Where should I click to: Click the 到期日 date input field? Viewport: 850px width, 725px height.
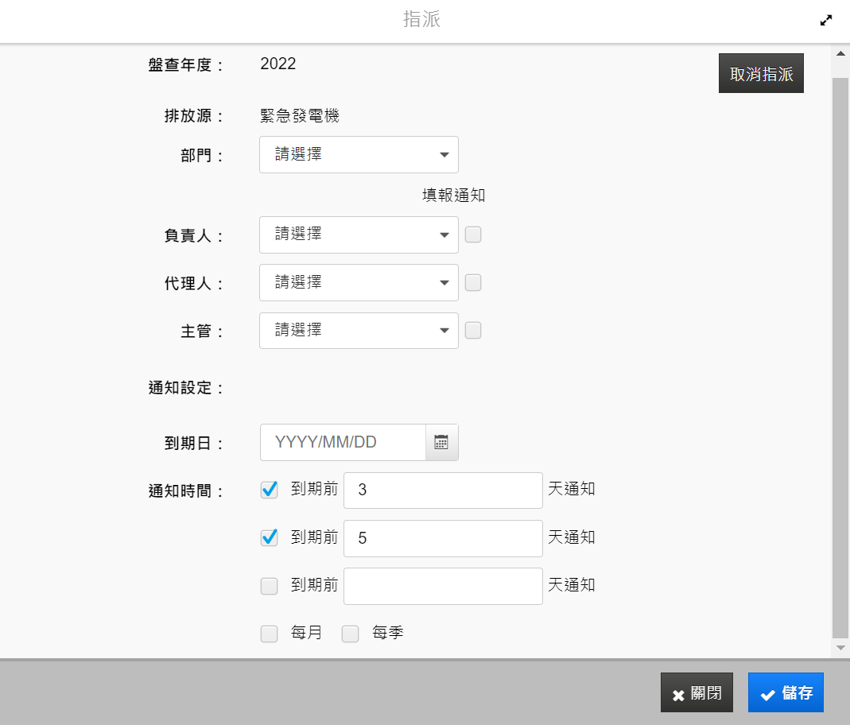point(343,443)
